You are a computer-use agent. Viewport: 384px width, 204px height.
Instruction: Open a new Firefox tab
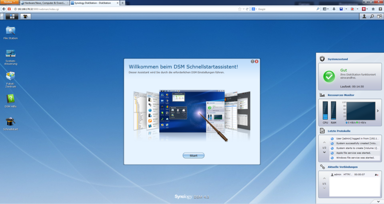[122, 3]
